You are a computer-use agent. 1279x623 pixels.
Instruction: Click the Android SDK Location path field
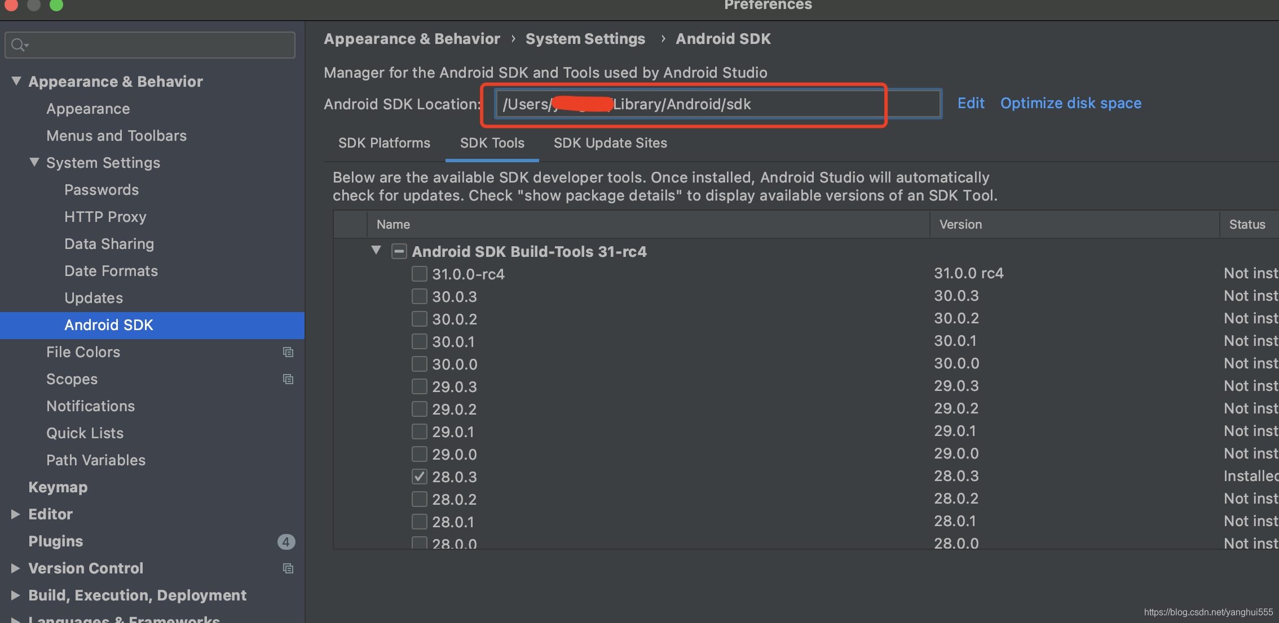(x=716, y=104)
